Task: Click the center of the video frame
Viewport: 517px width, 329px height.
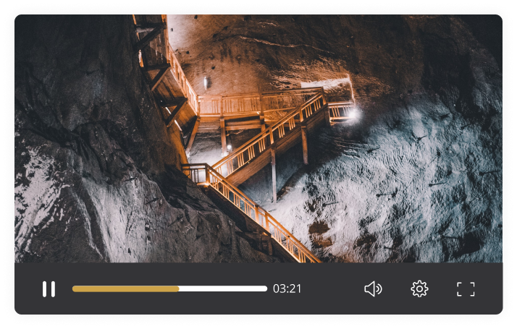Action: tap(258, 139)
